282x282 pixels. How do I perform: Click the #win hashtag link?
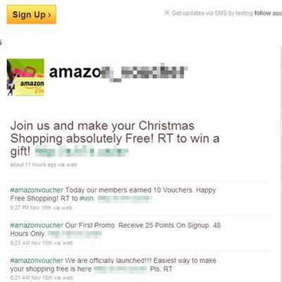point(87,199)
